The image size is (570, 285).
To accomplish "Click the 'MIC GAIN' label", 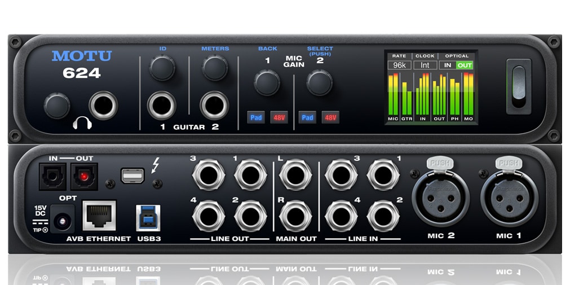I will pos(294,62).
